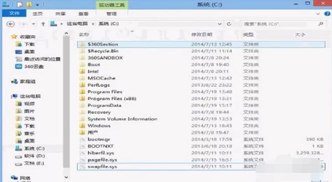Screen dimensions: 332x182
Task: Expand the ribbon chevron
Action: (x=318, y=14)
